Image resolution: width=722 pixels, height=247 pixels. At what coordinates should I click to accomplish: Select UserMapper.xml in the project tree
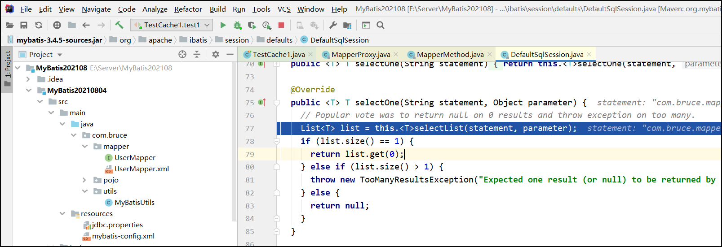[137, 169]
